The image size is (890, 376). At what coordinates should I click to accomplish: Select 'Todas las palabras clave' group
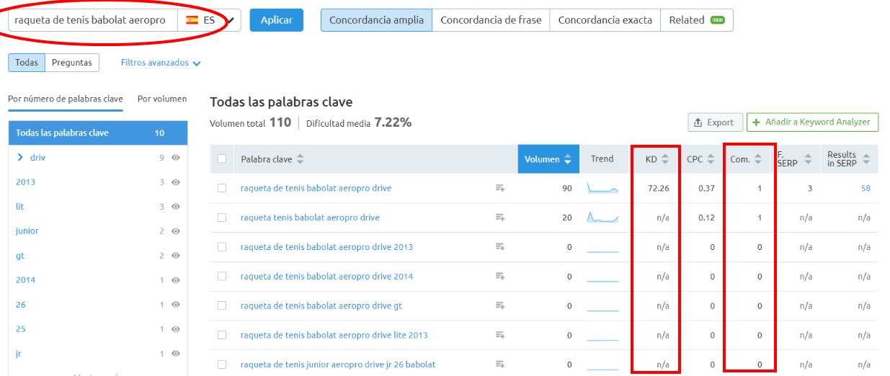[98, 133]
